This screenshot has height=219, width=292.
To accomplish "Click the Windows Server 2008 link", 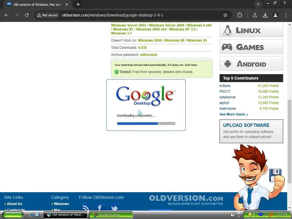I will (x=167, y=25).
